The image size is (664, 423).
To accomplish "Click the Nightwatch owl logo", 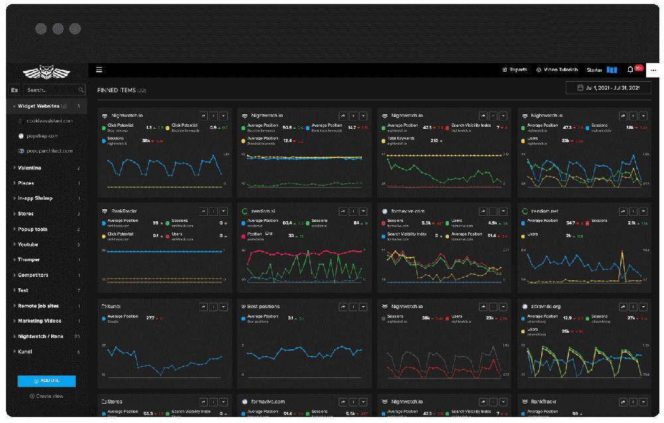I will tap(46, 72).
